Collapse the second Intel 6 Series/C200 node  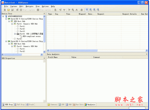(x=6, y=41)
